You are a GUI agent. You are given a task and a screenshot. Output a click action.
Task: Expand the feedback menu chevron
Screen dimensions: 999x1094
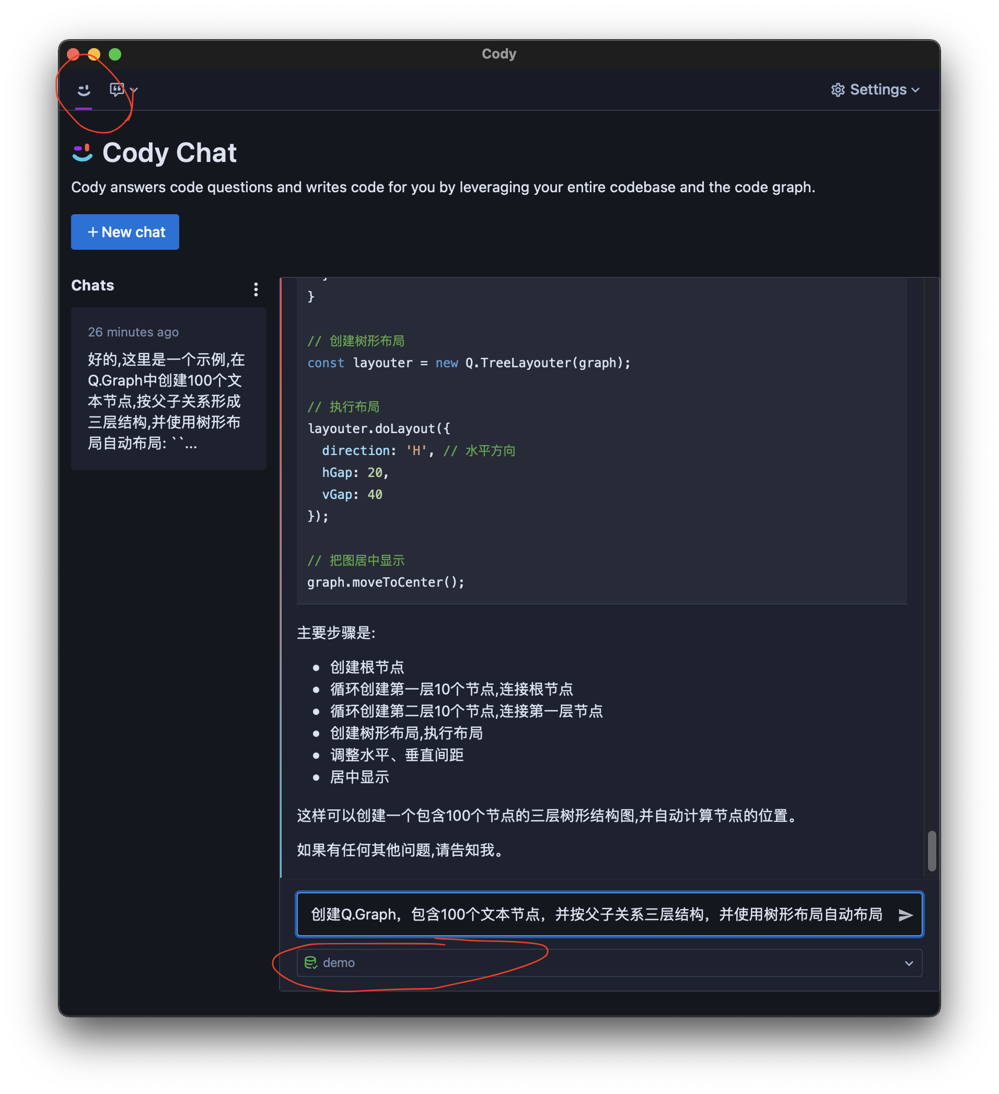point(134,90)
